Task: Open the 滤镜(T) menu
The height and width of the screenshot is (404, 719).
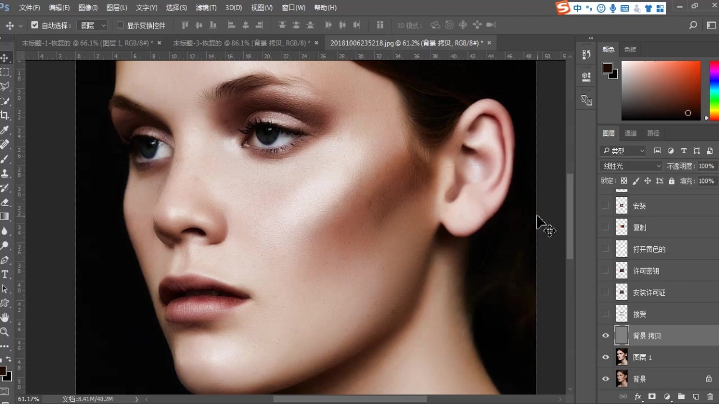Action: [206, 8]
